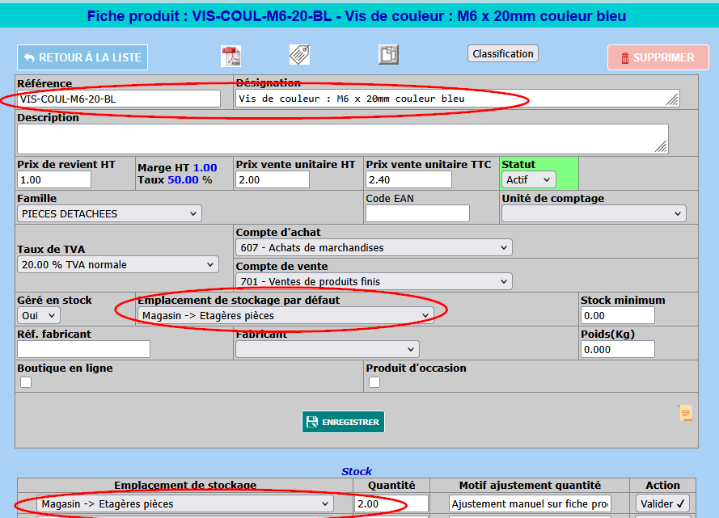Click the Code EAN field
The image size is (719, 518).
pyautogui.click(x=418, y=213)
